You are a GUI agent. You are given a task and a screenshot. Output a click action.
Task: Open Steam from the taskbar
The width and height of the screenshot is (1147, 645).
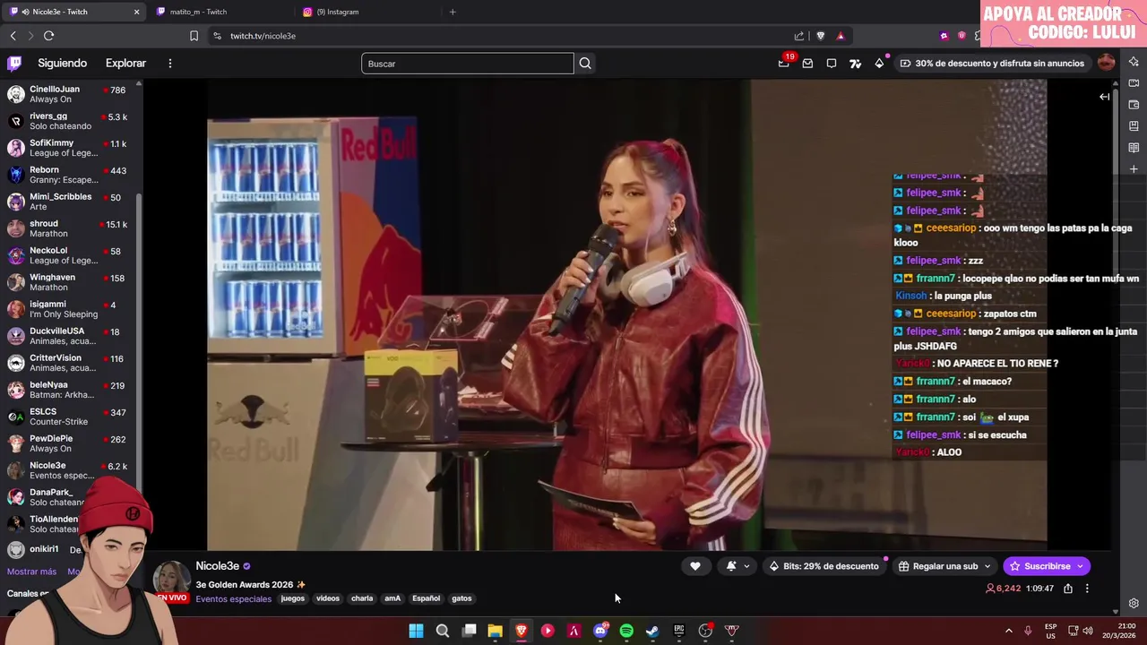point(652,631)
